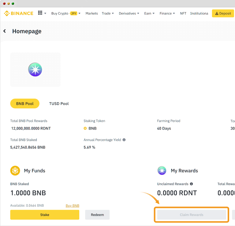Open the apps grid icon
Viewport: 235px width, 226px height.
point(40,13)
